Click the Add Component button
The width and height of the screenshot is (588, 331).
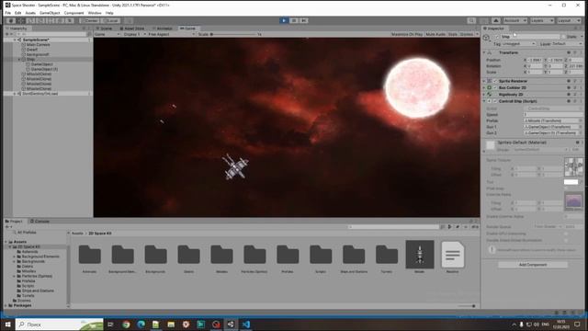[533, 265]
